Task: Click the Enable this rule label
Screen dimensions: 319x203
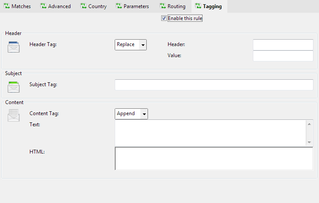Action: (x=185, y=18)
